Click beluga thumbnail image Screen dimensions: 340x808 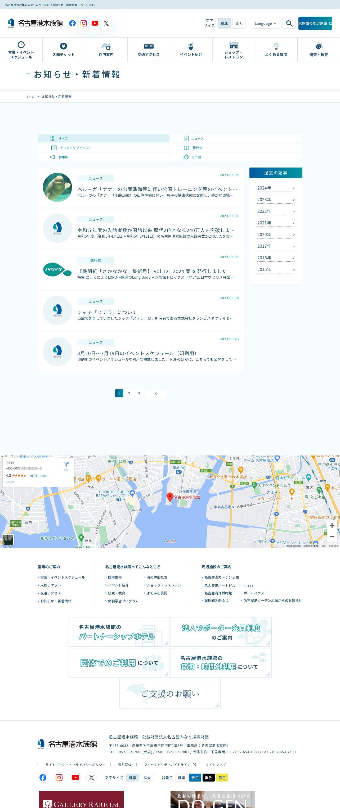coord(57,187)
